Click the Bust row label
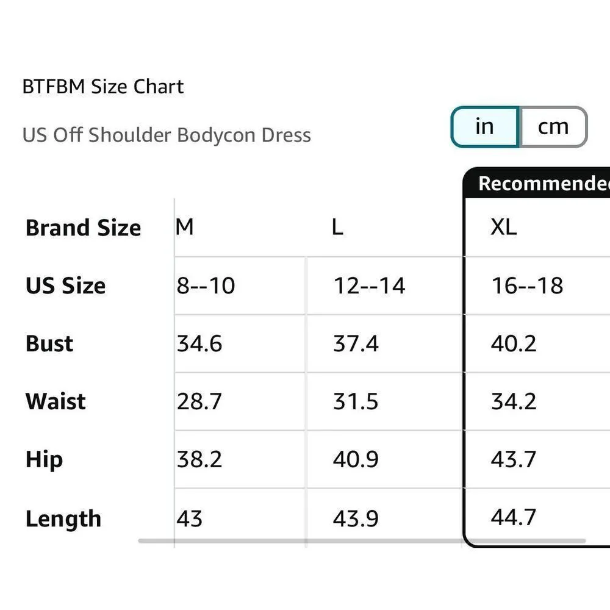This screenshot has width=610, height=610. pos(49,343)
